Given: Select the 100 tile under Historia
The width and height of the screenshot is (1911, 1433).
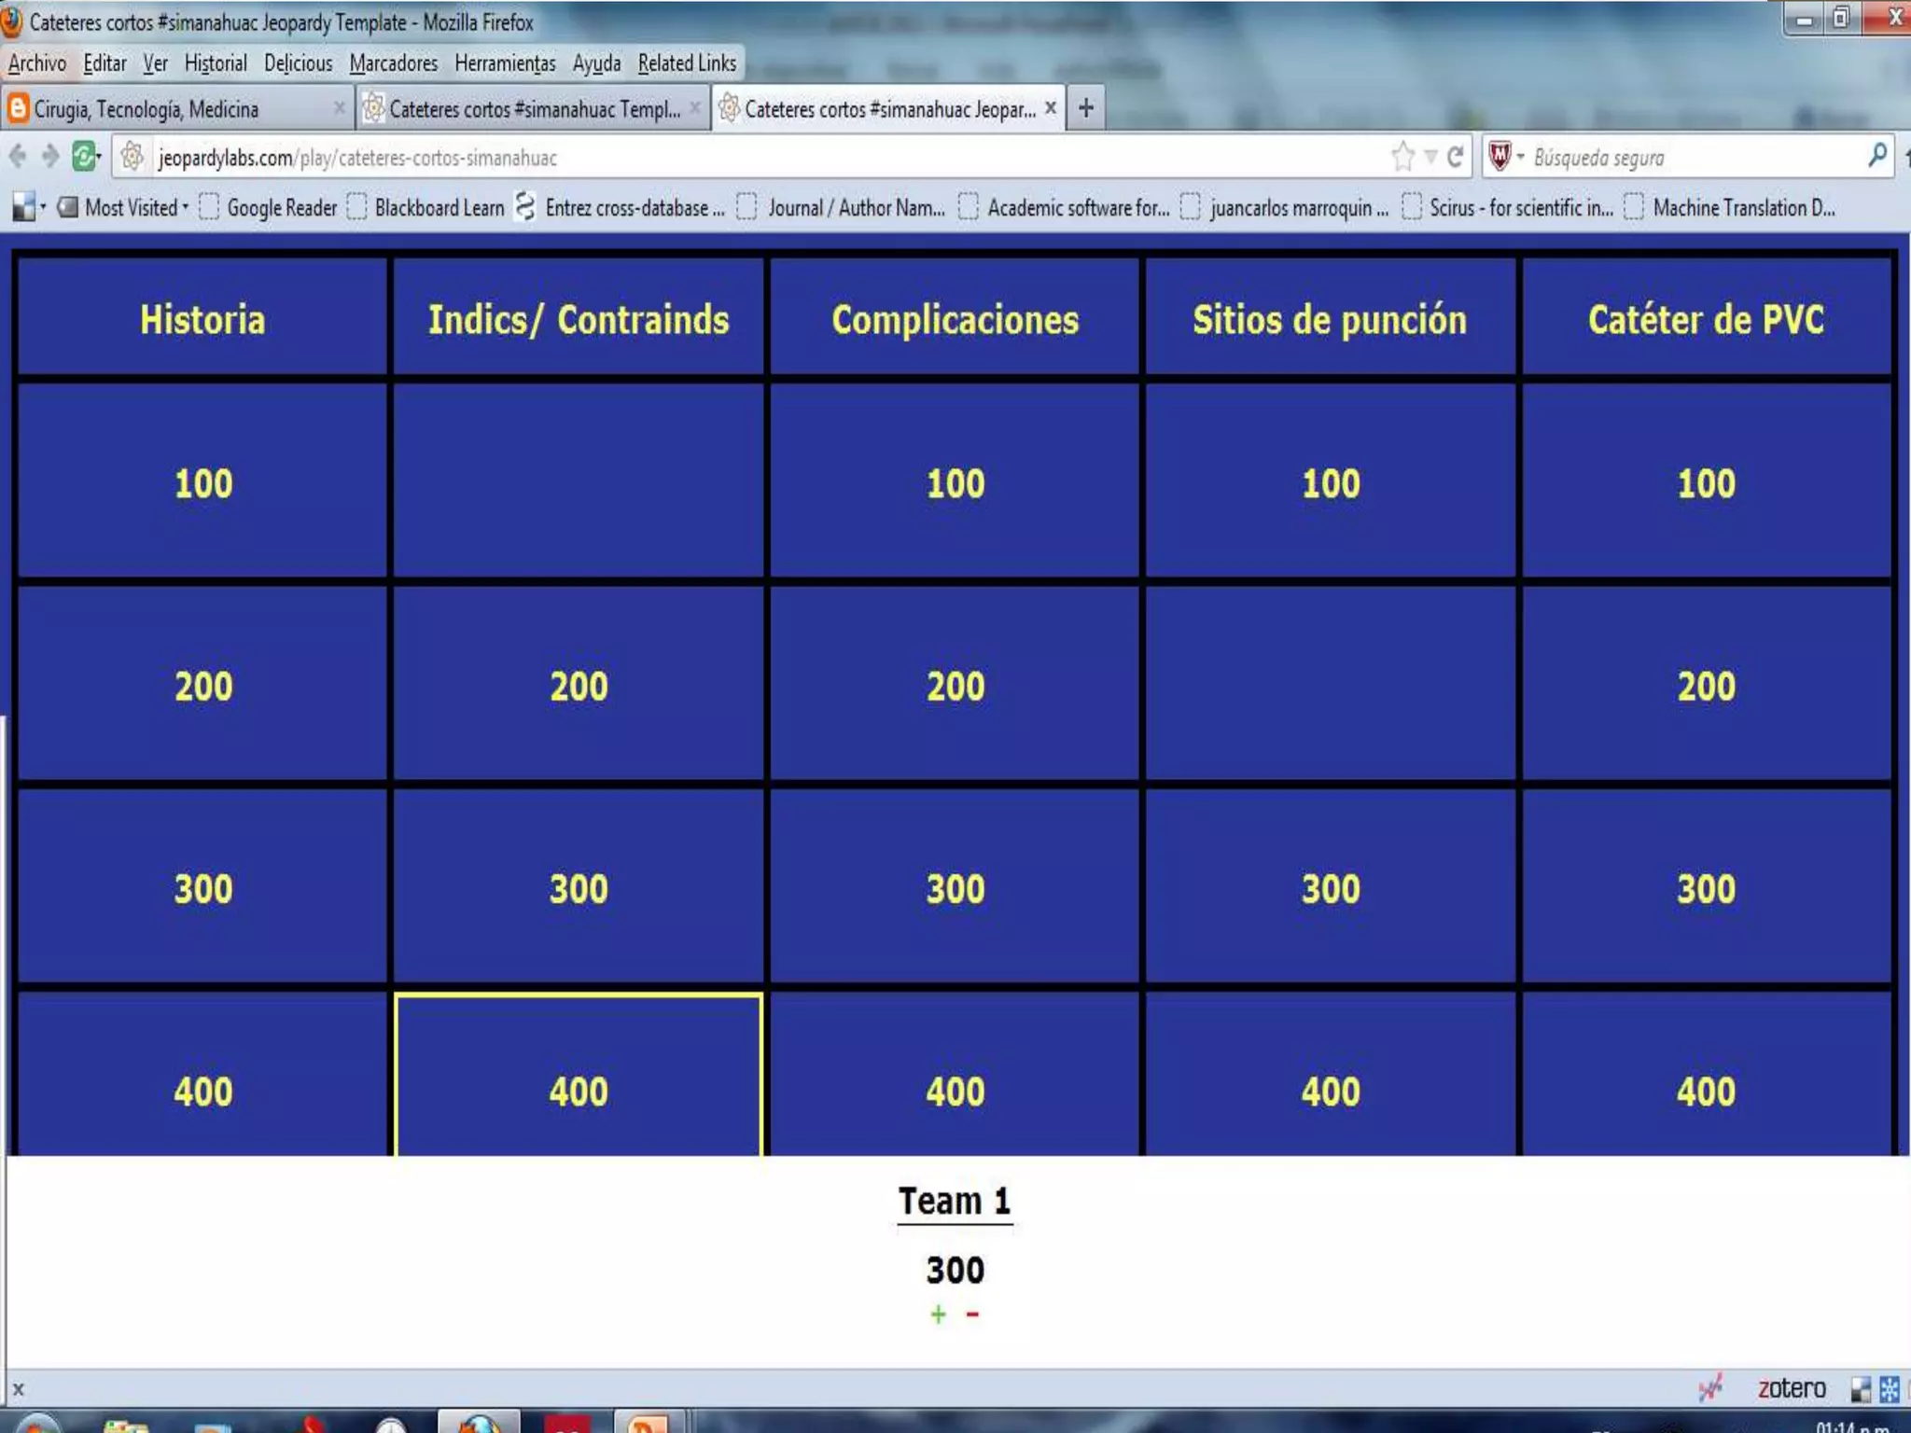Looking at the screenshot, I should point(202,482).
